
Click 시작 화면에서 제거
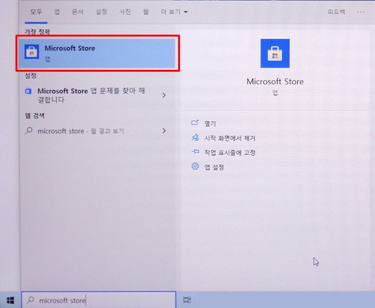tap(229, 138)
